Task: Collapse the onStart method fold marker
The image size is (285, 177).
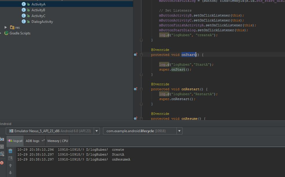Action: (141, 55)
